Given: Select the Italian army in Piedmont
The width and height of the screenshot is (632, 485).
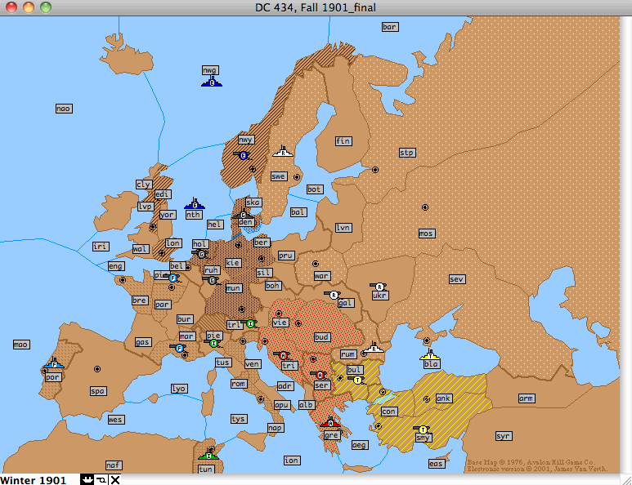Looking at the screenshot, I should click(213, 343).
